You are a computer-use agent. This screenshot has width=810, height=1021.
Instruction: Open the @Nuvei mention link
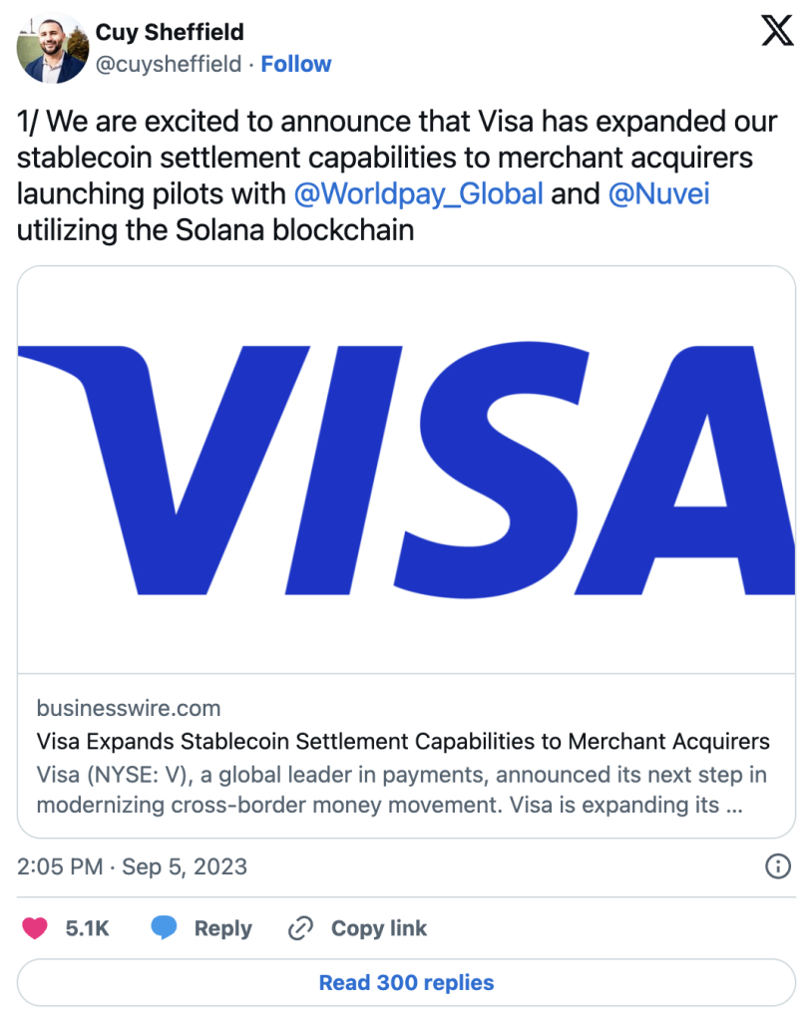(x=658, y=192)
